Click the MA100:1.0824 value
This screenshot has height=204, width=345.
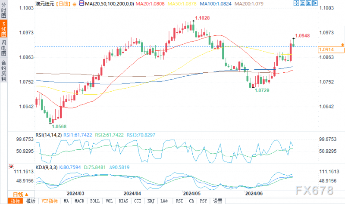coord(216,3)
